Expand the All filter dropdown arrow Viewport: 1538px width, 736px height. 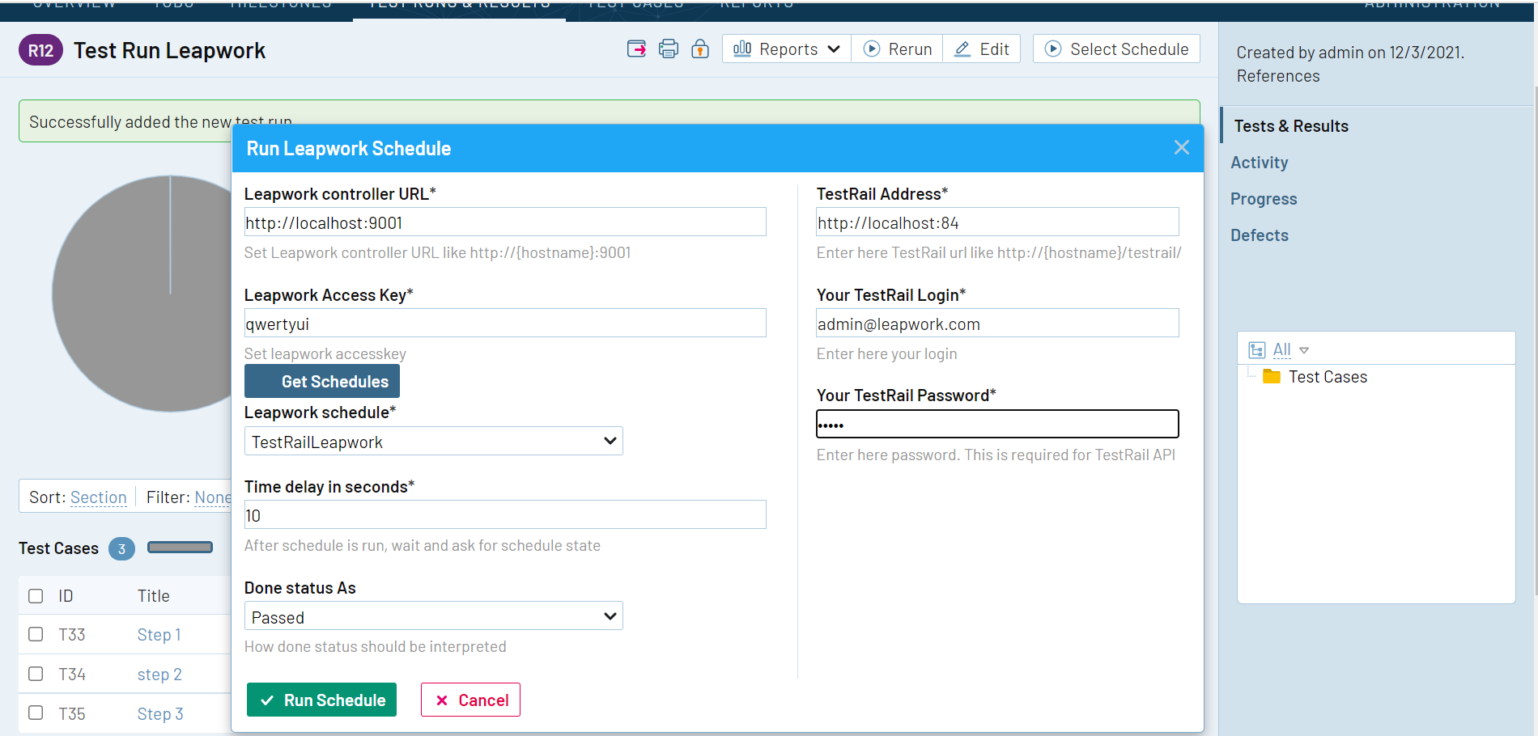tap(1304, 350)
